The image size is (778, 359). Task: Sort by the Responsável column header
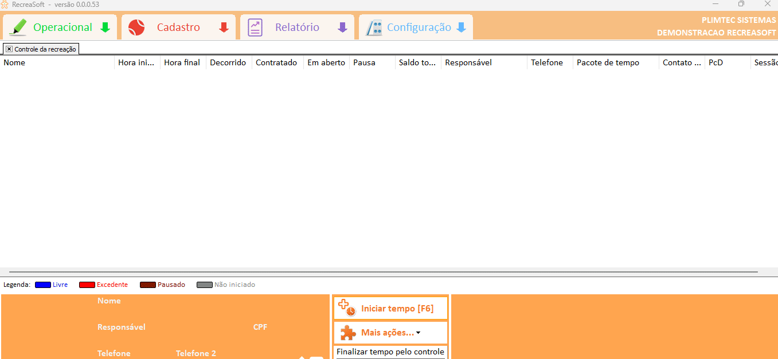468,62
